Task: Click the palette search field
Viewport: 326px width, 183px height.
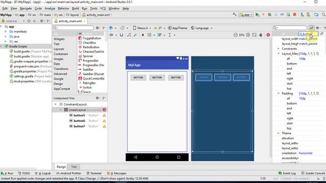Action: tap(73, 28)
